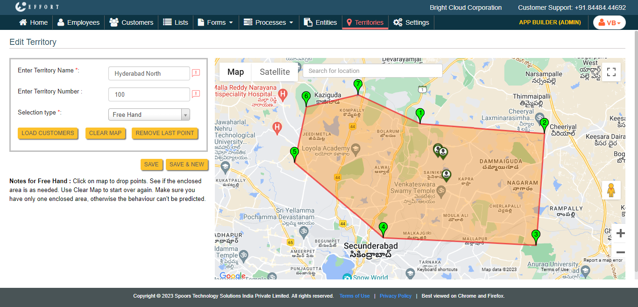The width and height of the screenshot is (638, 307).
Task: Open the VB user account dropdown
Action: (x=609, y=22)
